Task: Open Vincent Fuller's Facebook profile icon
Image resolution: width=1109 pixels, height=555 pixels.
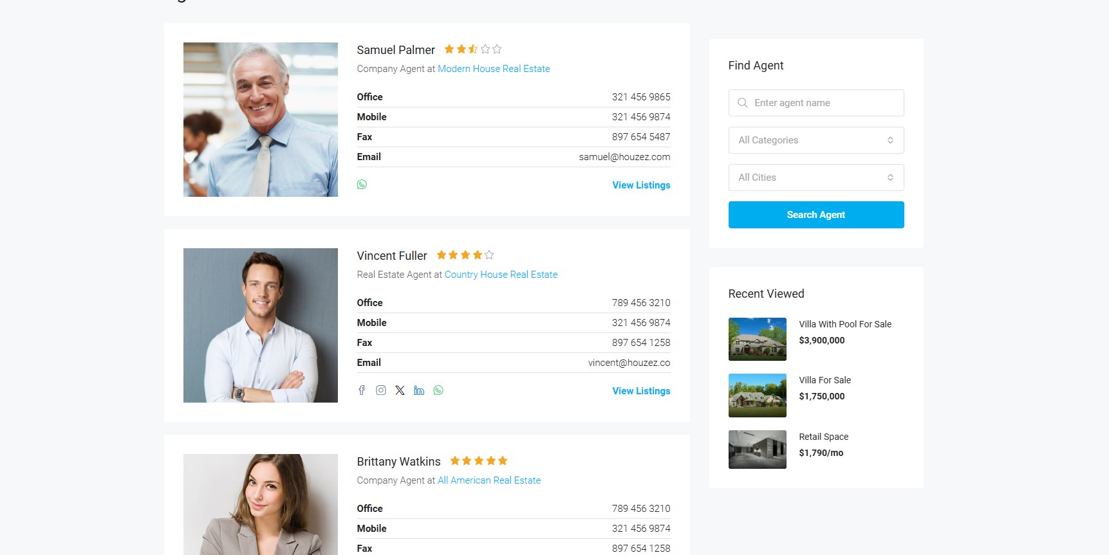Action: coord(362,390)
